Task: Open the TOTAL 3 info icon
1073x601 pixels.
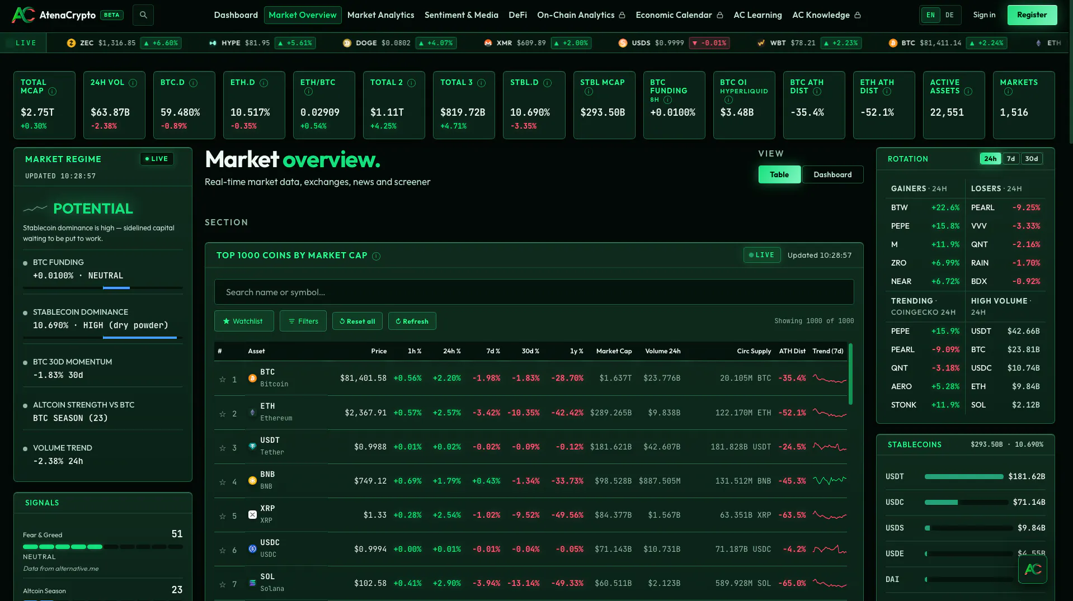Action: coord(481,83)
